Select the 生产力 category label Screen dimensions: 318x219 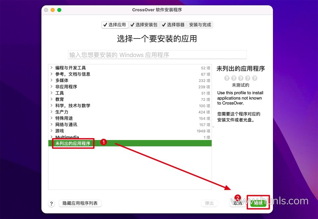click(62, 112)
